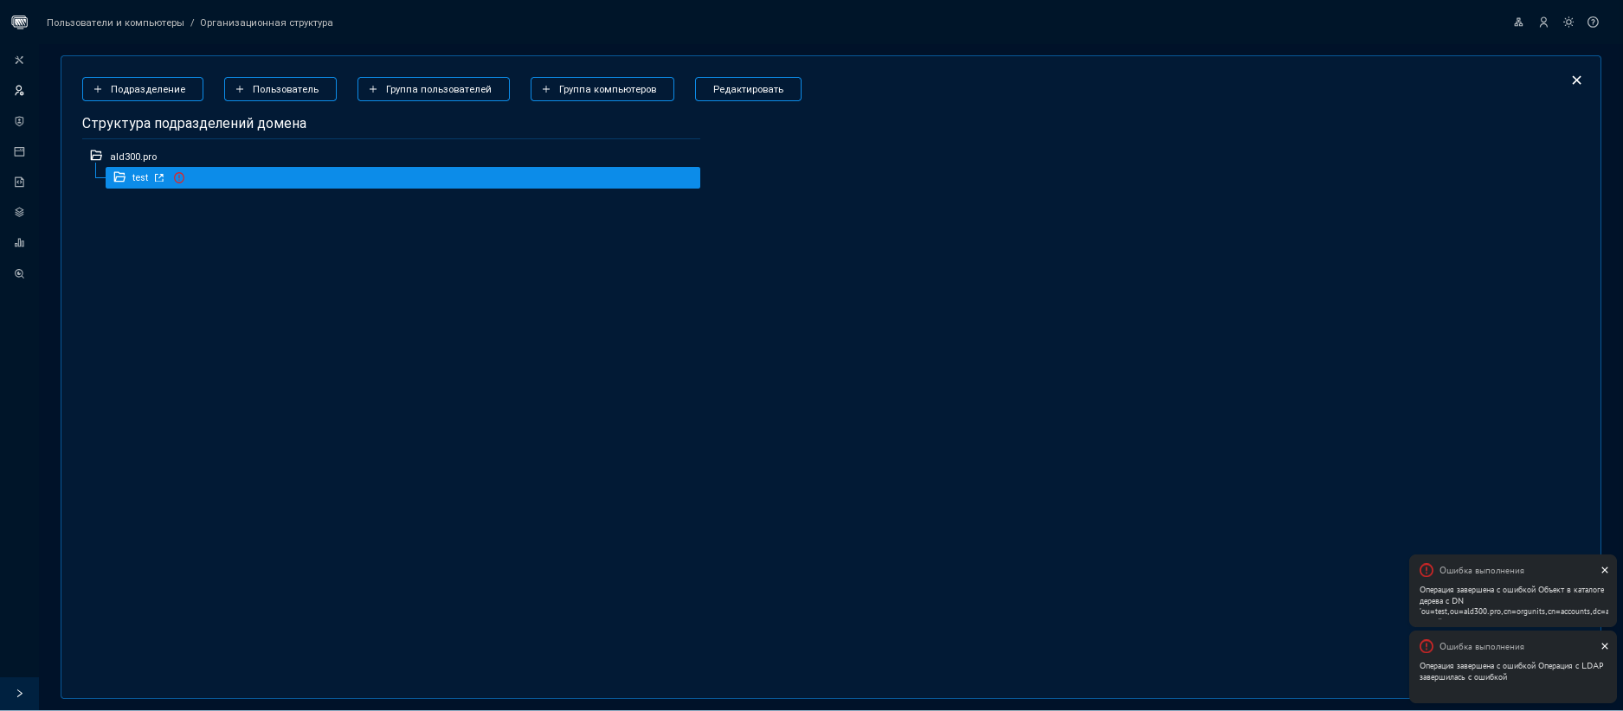Collapse the ald300.pro tree folder
The width and height of the screenshot is (1623, 711).
pyautogui.click(x=96, y=156)
